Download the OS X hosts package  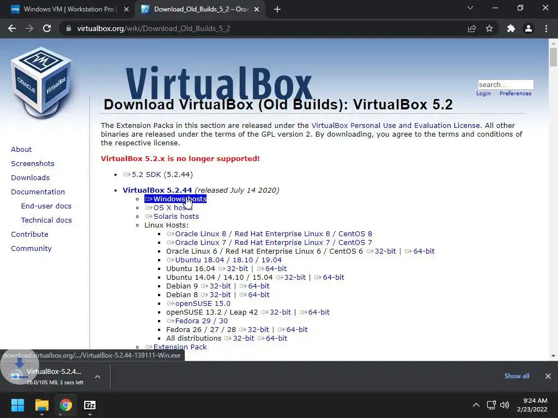[x=169, y=207]
